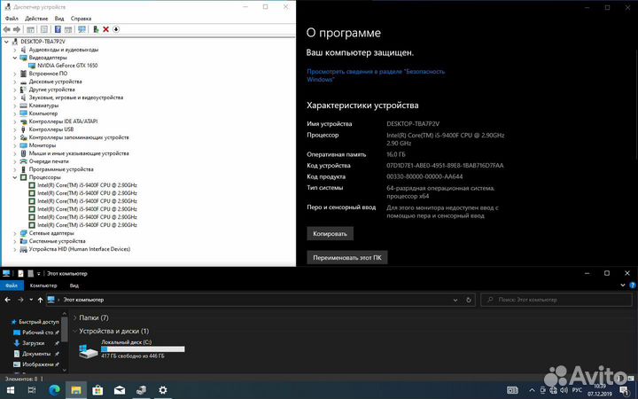Expand the Устройства HID category
The width and height of the screenshot is (638, 399).
click(x=15, y=249)
